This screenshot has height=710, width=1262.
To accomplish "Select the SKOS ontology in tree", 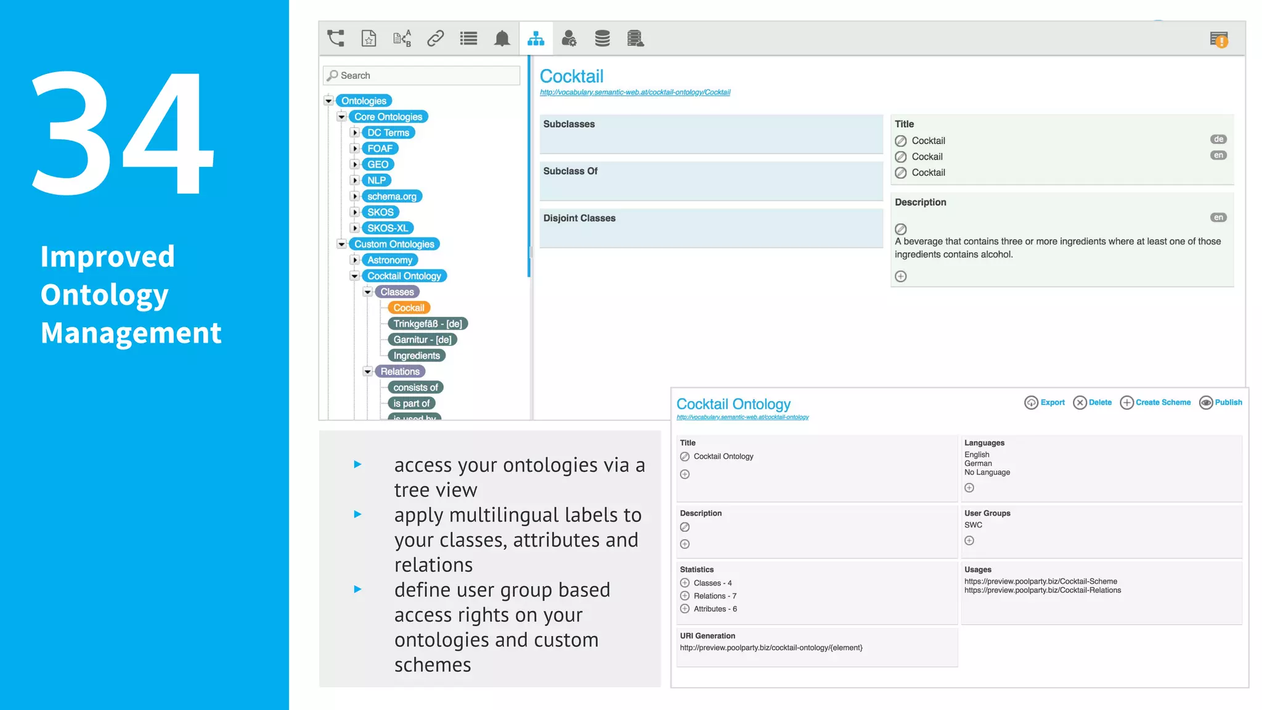I will click(380, 212).
